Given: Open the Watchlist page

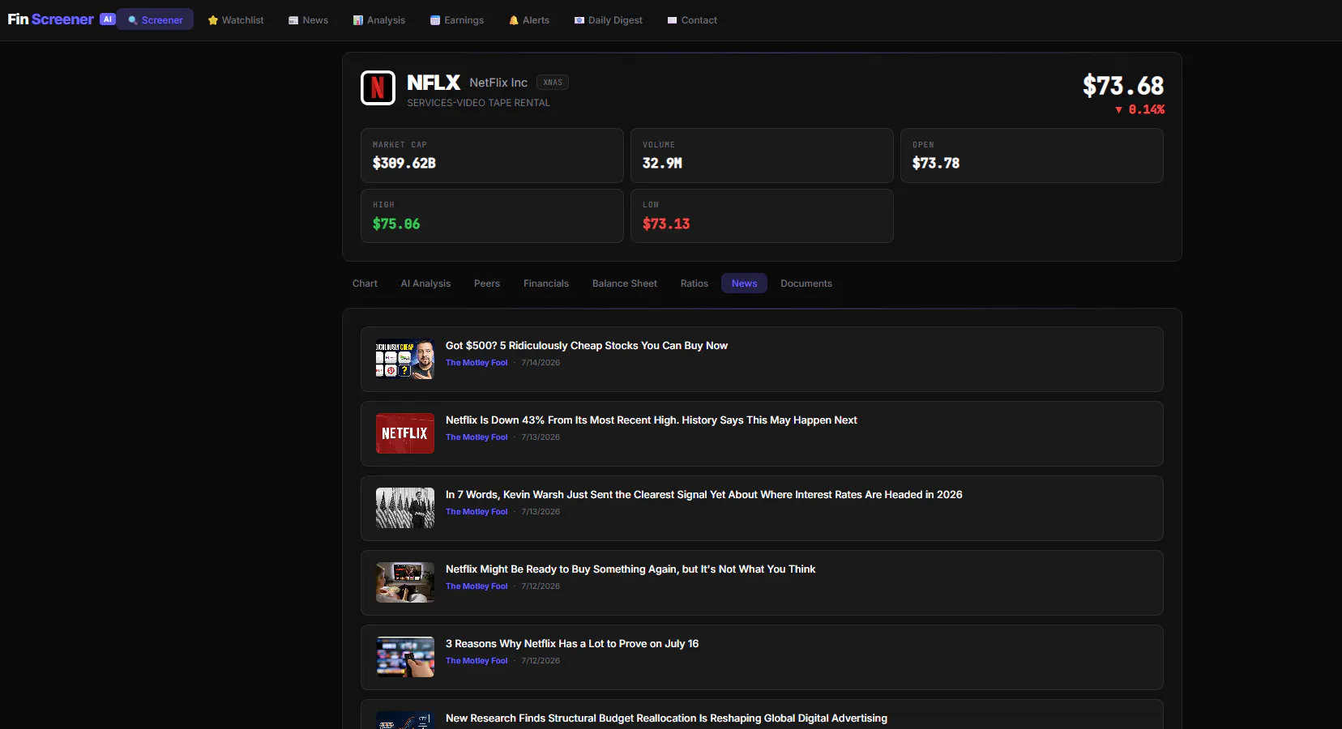Looking at the screenshot, I should [236, 20].
